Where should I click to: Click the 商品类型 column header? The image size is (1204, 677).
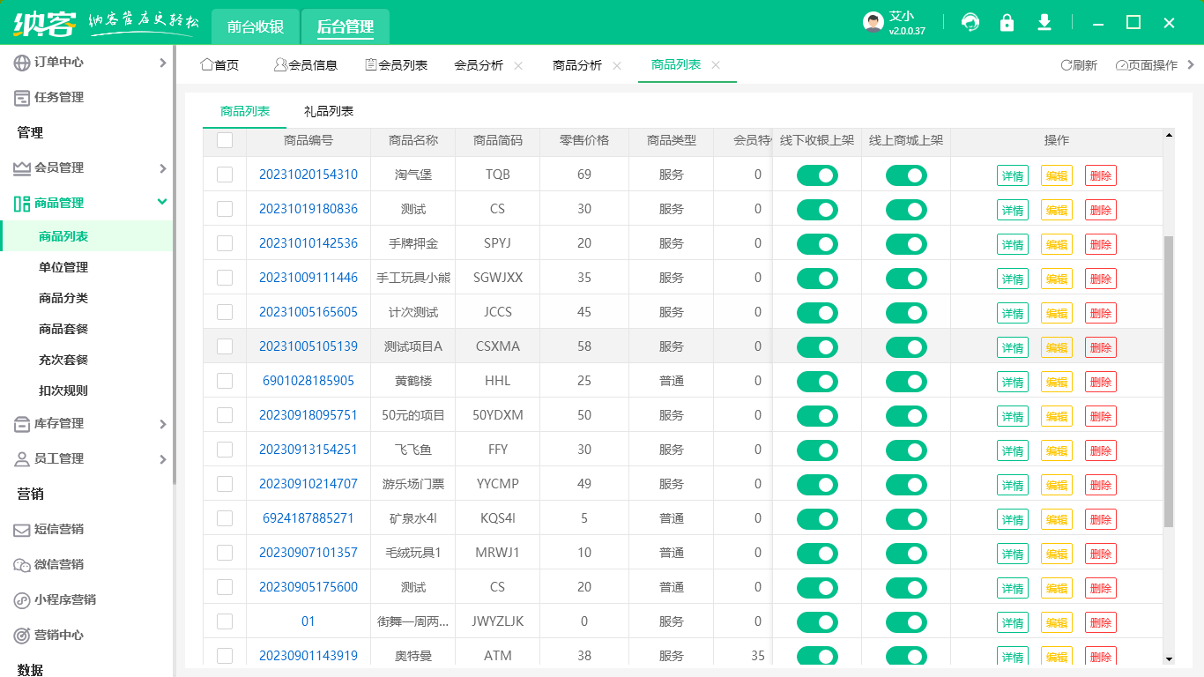point(672,140)
